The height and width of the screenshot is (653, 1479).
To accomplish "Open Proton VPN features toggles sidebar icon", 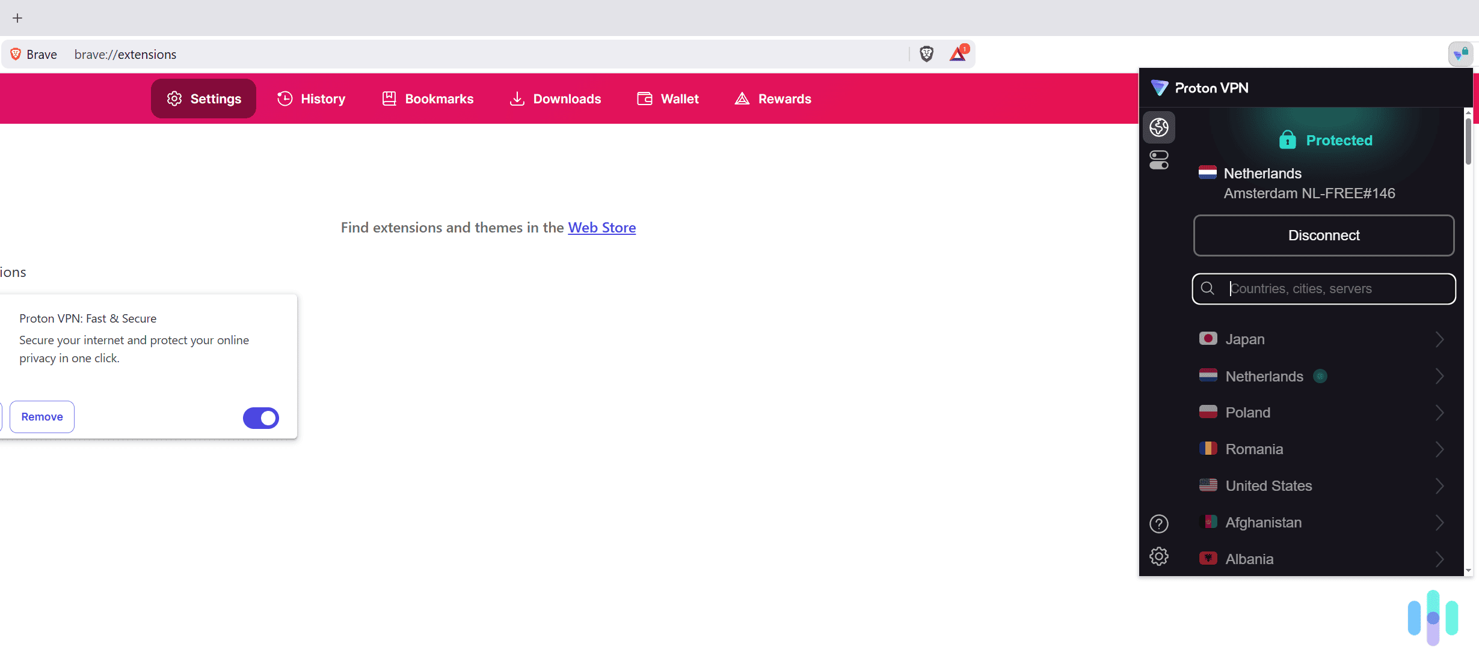I will tap(1158, 160).
